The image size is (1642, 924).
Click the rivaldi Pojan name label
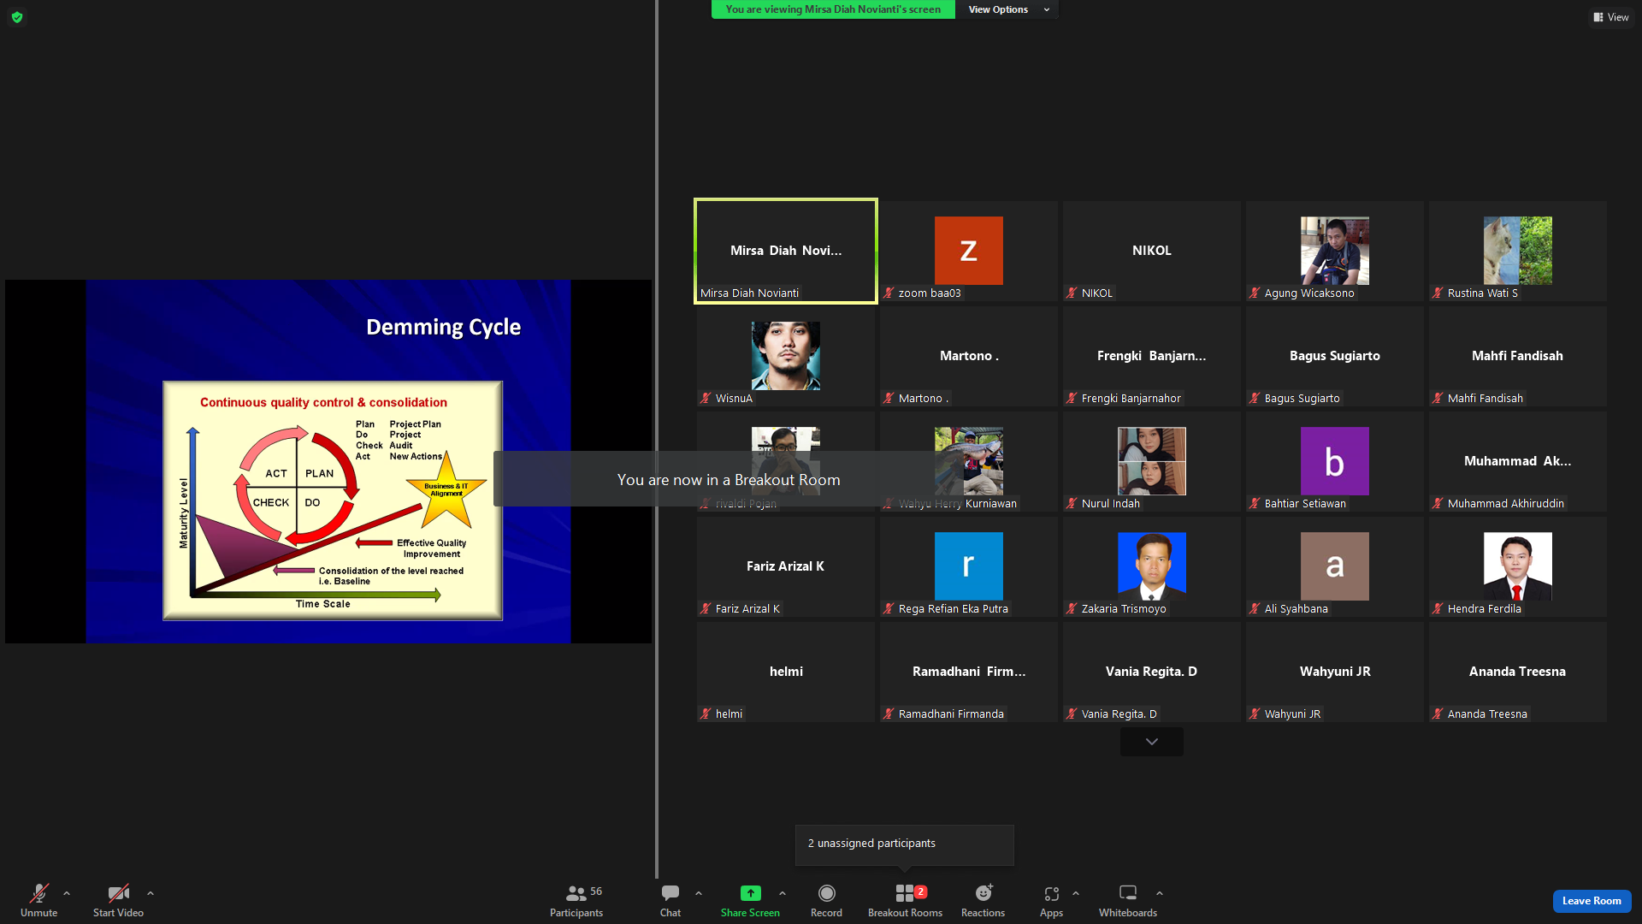coord(746,504)
